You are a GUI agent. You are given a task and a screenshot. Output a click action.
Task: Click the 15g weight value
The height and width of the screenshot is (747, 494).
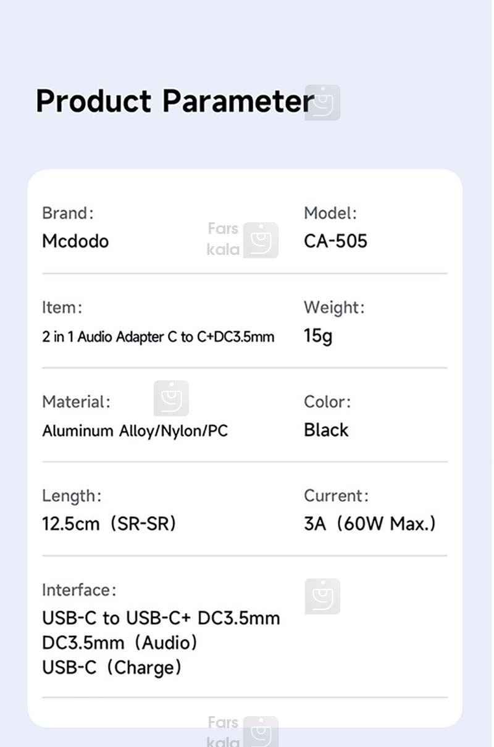(318, 336)
